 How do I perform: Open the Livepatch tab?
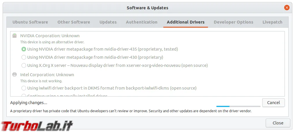tap(272, 22)
